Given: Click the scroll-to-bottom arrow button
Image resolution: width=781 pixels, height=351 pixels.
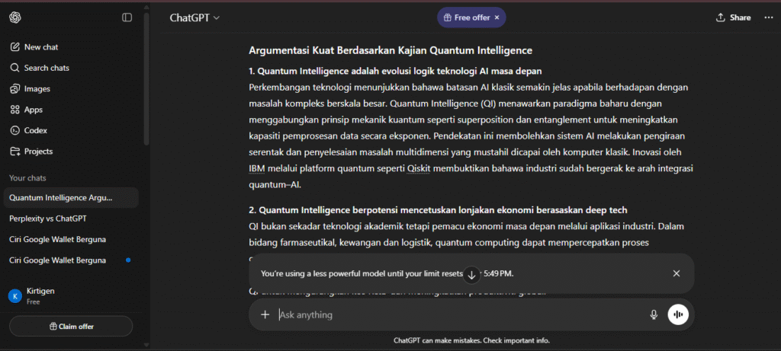Looking at the screenshot, I should point(472,274).
